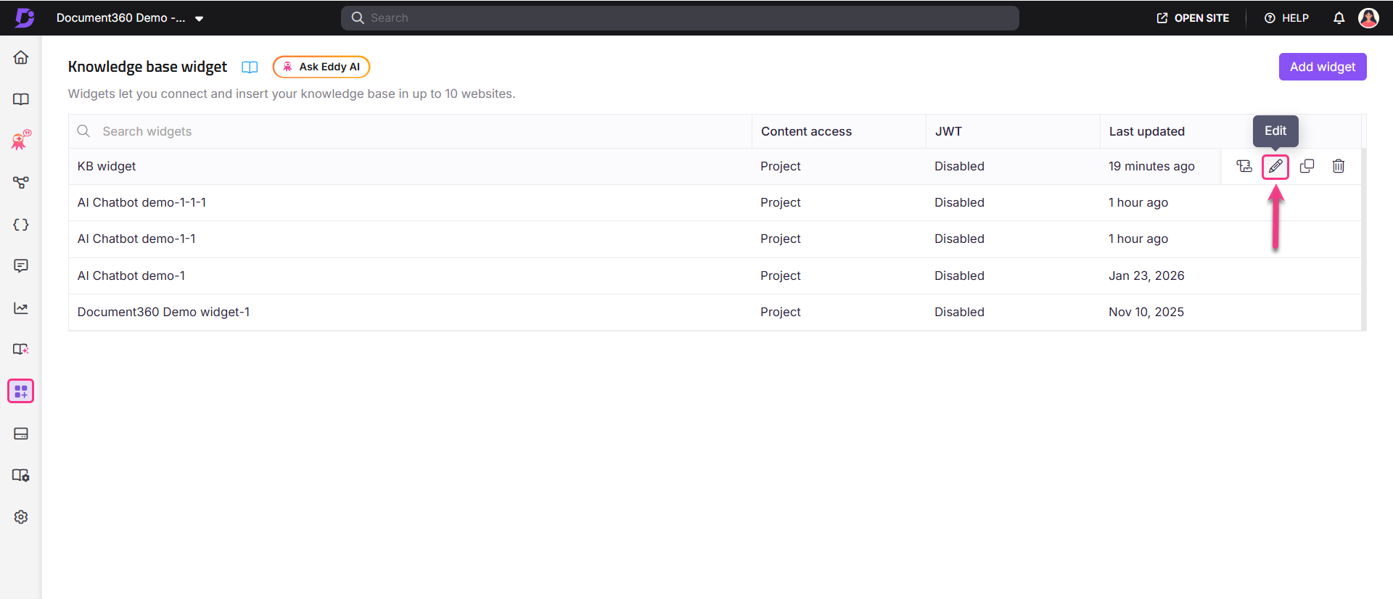Delete the KB widget with trash icon
The height and width of the screenshot is (599, 1393).
1339,166
